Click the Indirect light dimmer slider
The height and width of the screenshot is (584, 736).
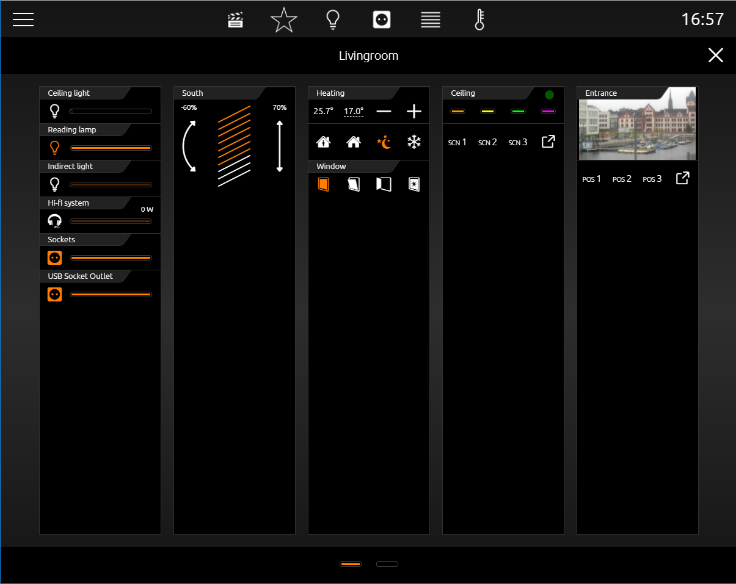pyautogui.click(x=111, y=184)
